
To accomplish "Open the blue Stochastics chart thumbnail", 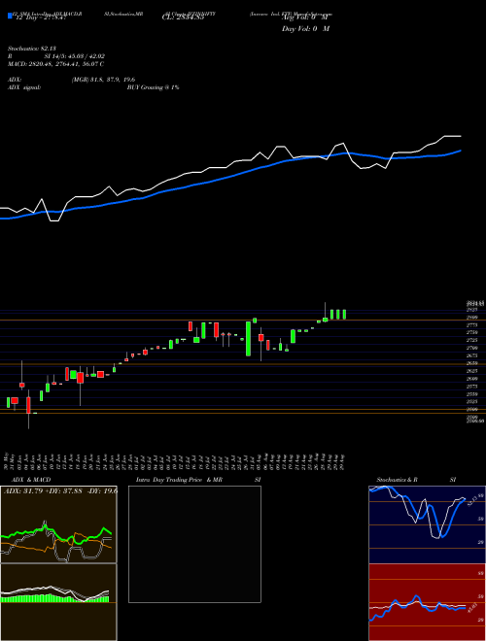I will point(427,524).
